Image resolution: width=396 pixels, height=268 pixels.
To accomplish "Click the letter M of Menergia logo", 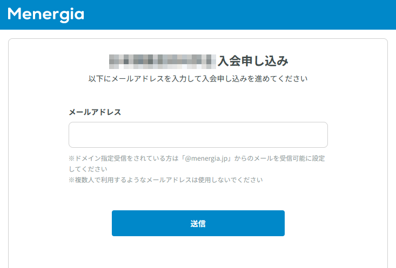I will coord(14,13).
